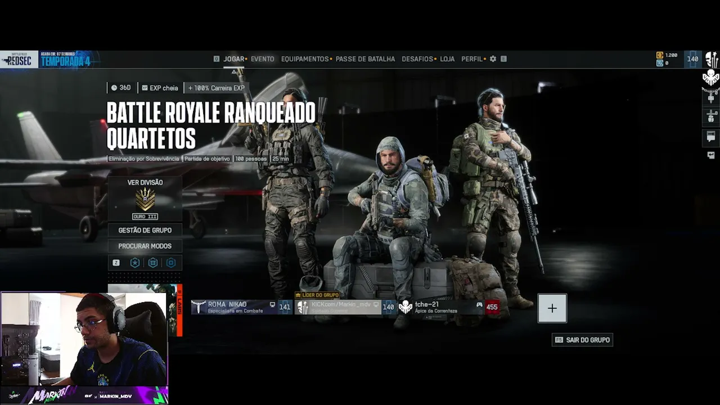The width and height of the screenshot is (720, 405).
Task: Click the blue token currency icon
Action: (660, 63)
